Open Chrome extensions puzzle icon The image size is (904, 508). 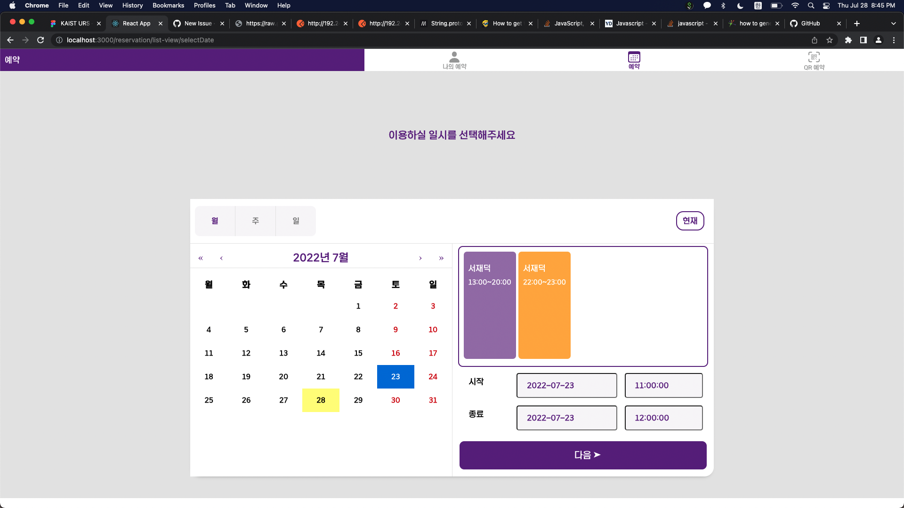point(848,40)
